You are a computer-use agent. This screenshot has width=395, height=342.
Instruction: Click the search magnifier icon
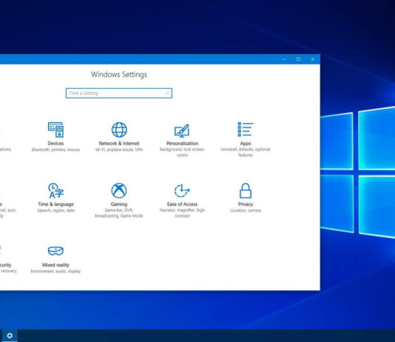coord(167,93)
